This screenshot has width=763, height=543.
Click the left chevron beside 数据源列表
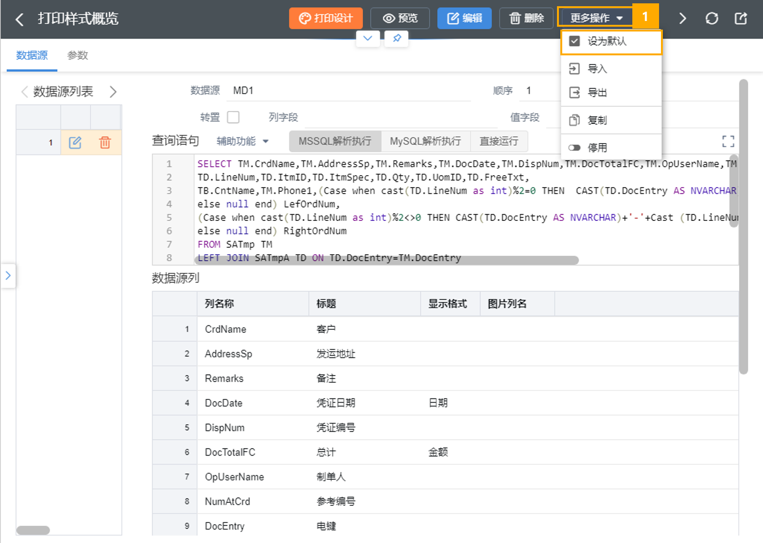coord(24,92)
